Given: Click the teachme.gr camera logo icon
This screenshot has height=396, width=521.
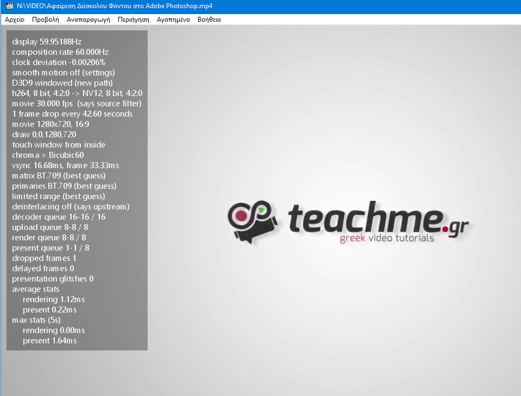Looking at the screenshot, I should pos(252,222).
